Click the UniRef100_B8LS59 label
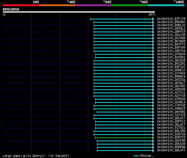 171,131
